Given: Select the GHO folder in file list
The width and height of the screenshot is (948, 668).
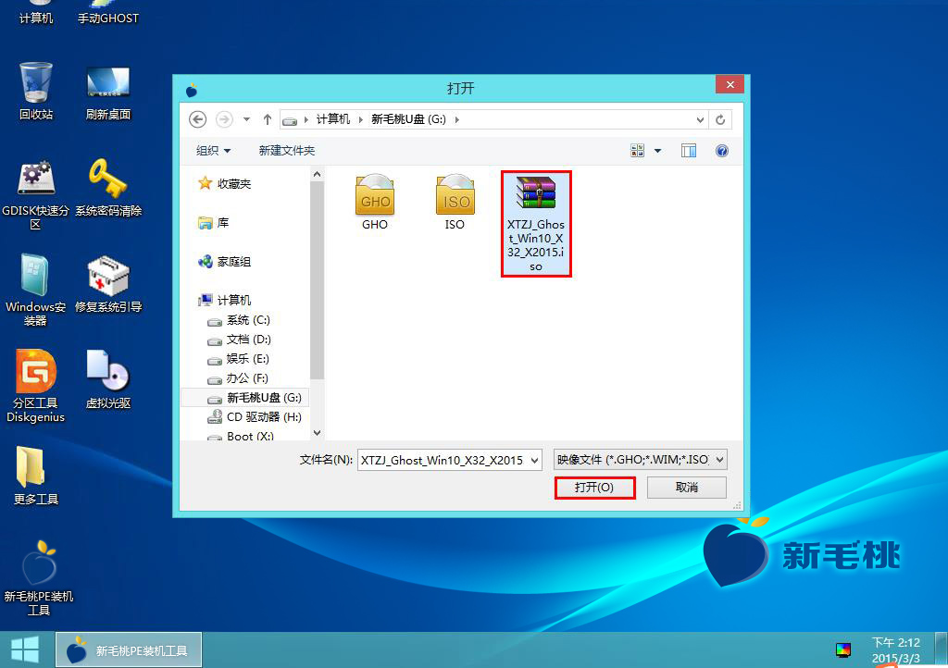Looking at the screenshot, I should tap(375, 203).
